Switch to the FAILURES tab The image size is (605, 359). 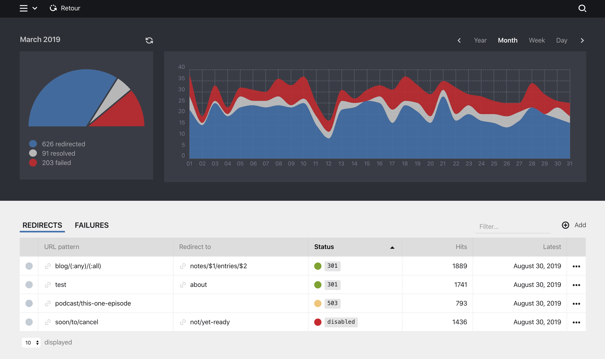92,225
